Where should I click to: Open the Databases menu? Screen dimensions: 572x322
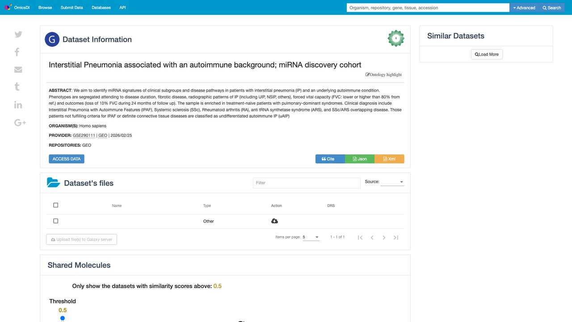point(101,8)
